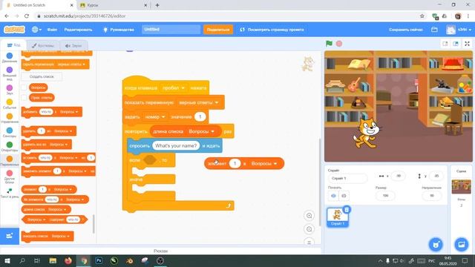Click the orange Поделиться button
Image resolution: width=475 pixels, height=267 pixels.
[x=218, y=30]
